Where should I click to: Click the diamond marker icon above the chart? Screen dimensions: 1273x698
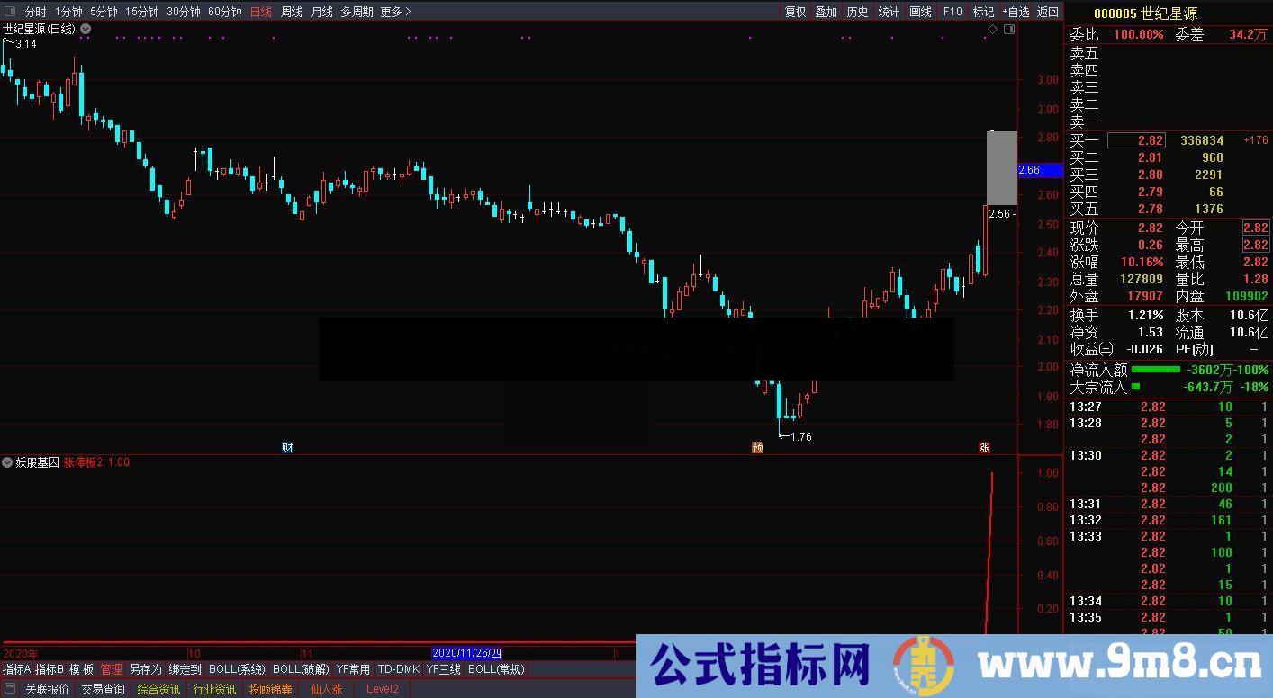(991, 28)
